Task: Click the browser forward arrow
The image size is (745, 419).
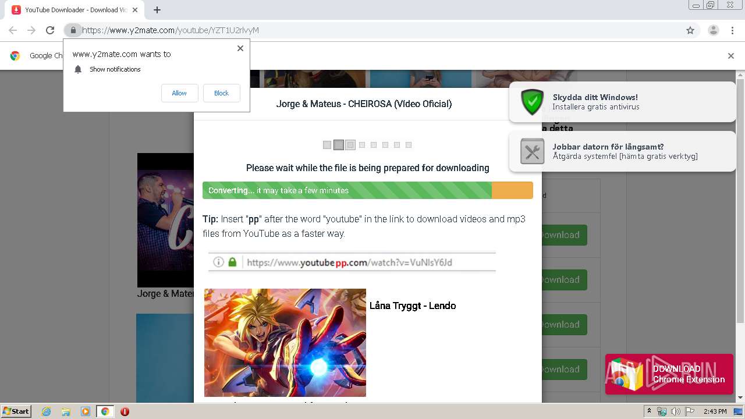Action: (x=31, y=30)
